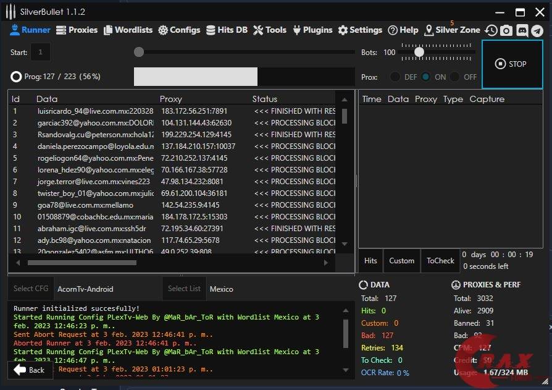The width and height of the screenshot is (552, 390).
Task: Click the Start number input field
Action: click(40, 52)
